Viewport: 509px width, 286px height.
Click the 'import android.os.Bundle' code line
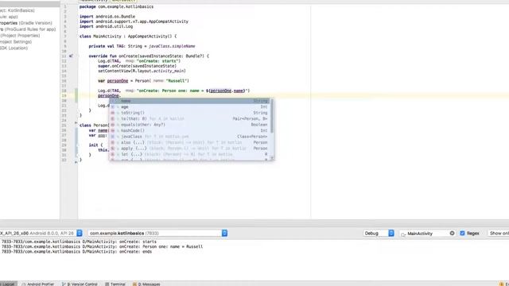[x=107, y=16]
